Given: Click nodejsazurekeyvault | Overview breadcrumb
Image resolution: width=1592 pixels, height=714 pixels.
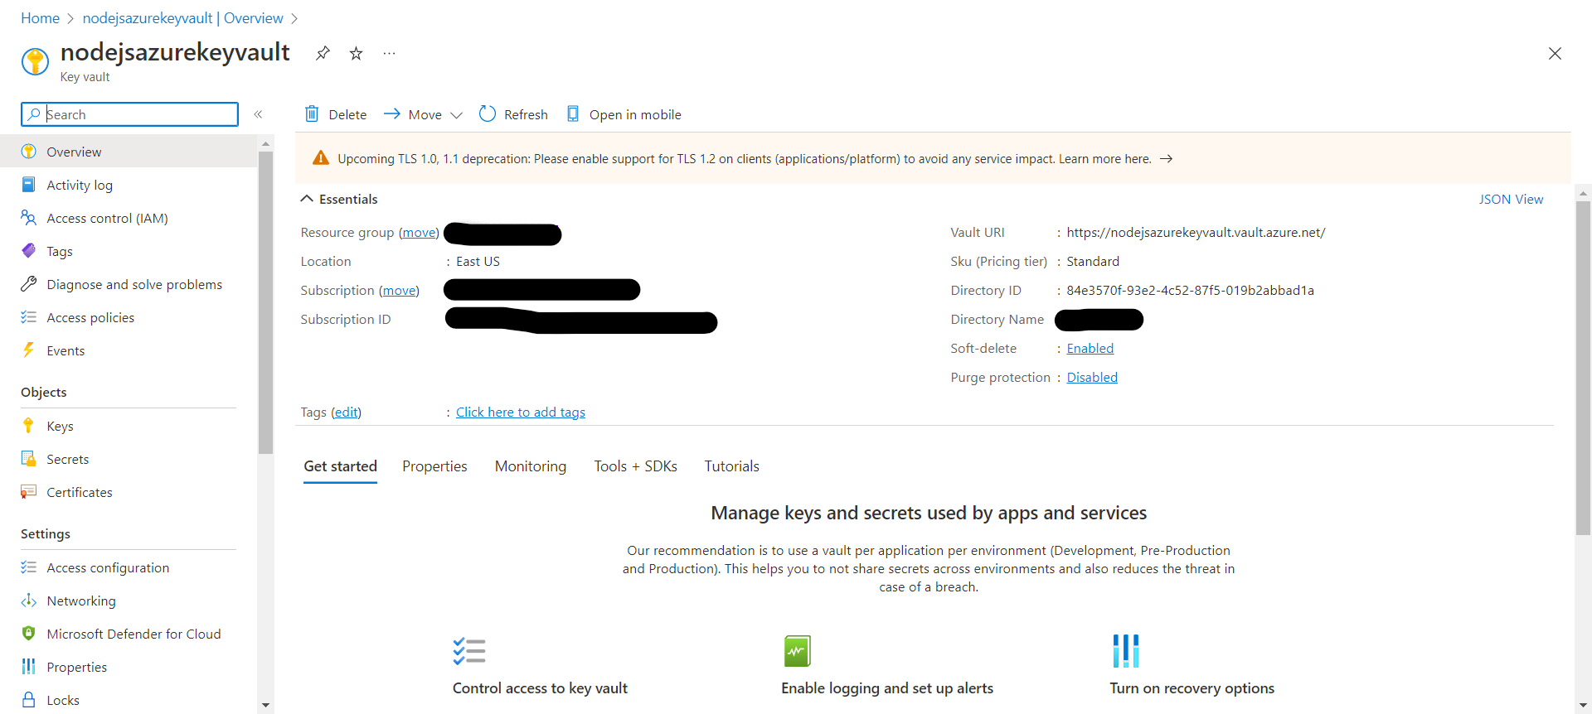Looking at the screenshot, I should coord(182,18).
